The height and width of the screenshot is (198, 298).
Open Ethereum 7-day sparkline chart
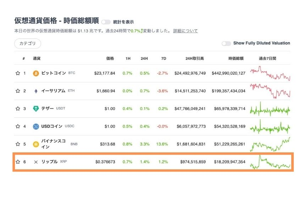(x=270, y=91)
